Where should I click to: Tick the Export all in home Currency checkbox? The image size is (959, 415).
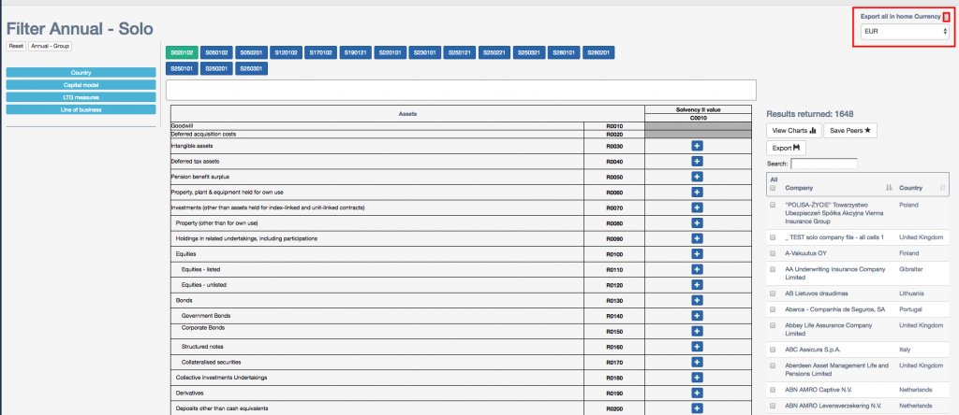pyautogui.click(x=946, y=17)
